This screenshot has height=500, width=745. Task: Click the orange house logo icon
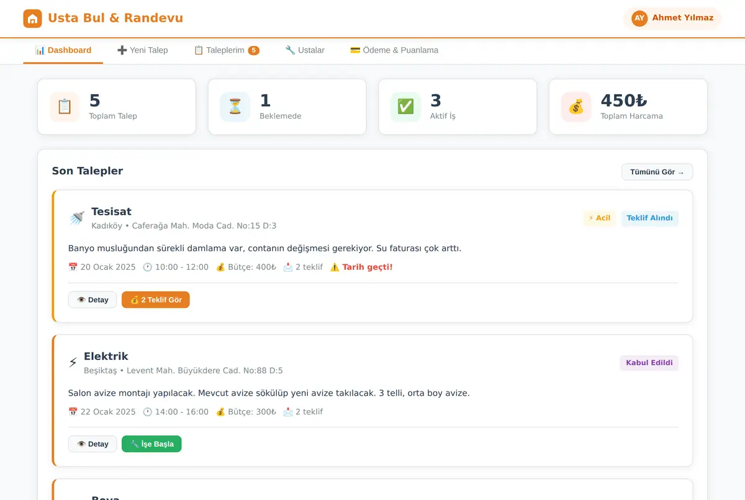click(x=32, y=19)
